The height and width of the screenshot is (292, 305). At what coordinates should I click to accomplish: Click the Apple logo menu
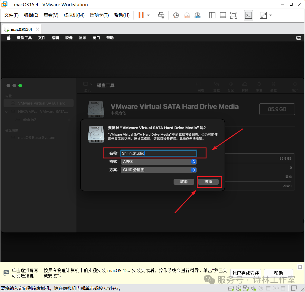point(9,38)
